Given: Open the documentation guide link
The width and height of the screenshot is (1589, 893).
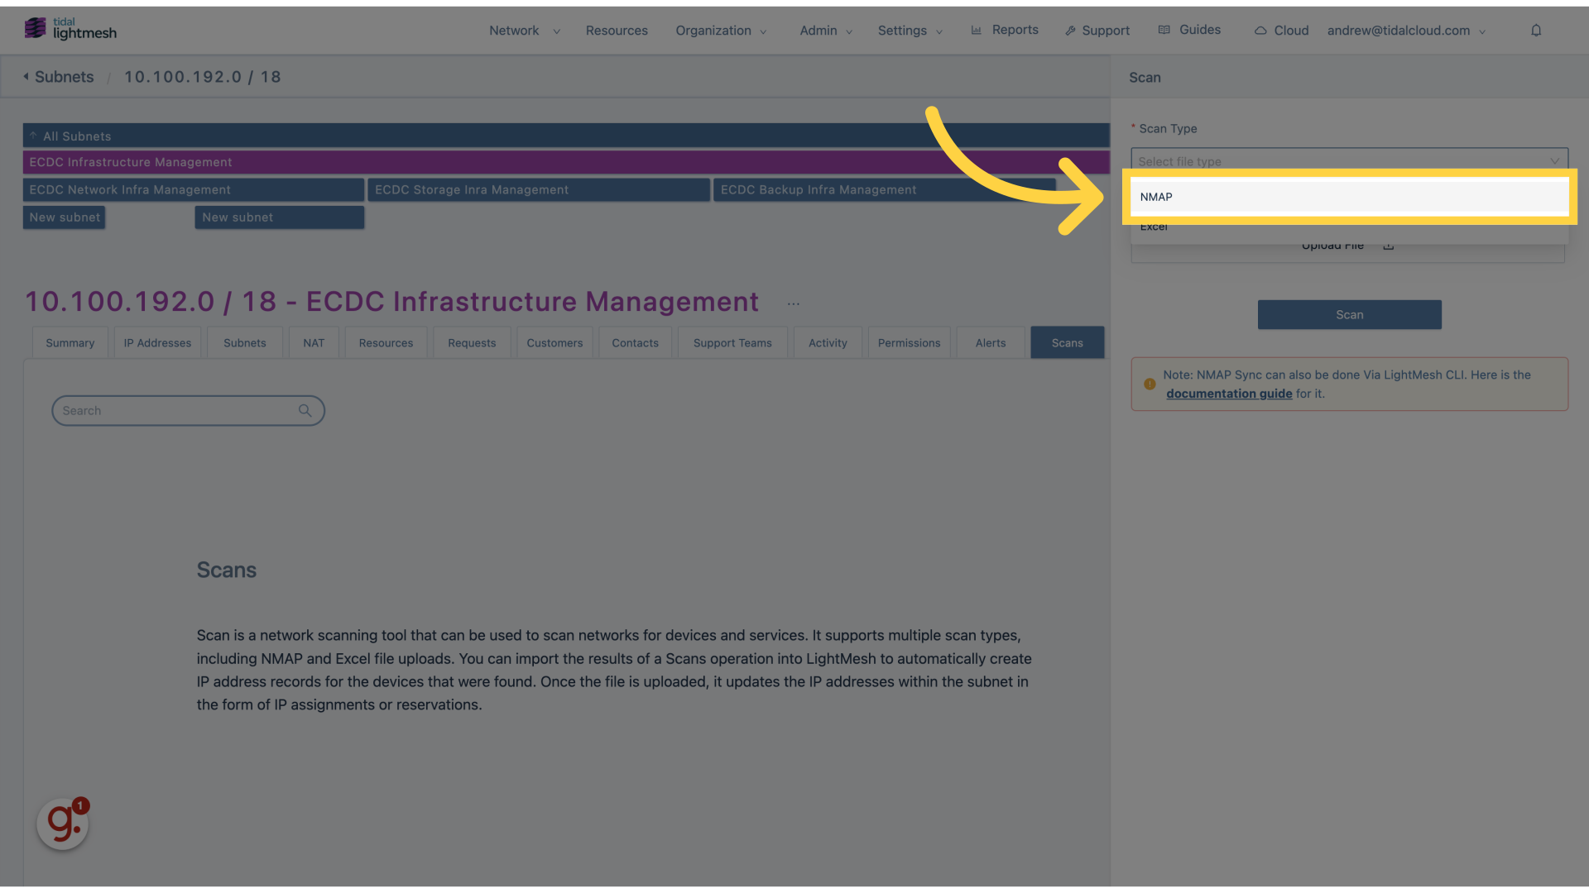Looking at the screenshot, I should (1229, 394).
